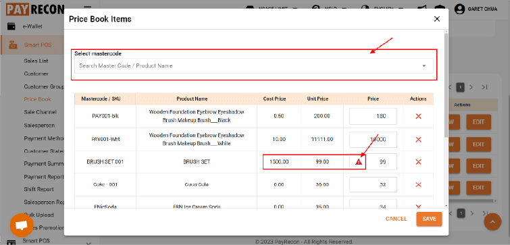Expand the bottom Smart POS sidebar chevron
The height and width of the screenshot is (245, 510).
[x=88, y=244]
